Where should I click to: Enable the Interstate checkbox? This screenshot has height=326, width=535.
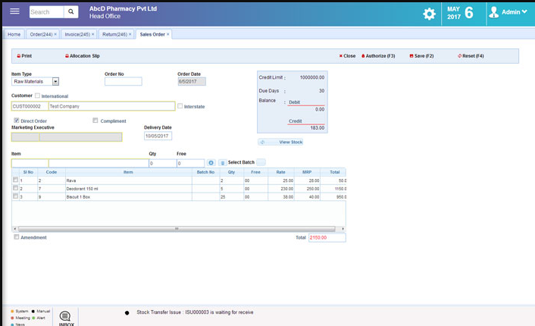pos(180,107)
